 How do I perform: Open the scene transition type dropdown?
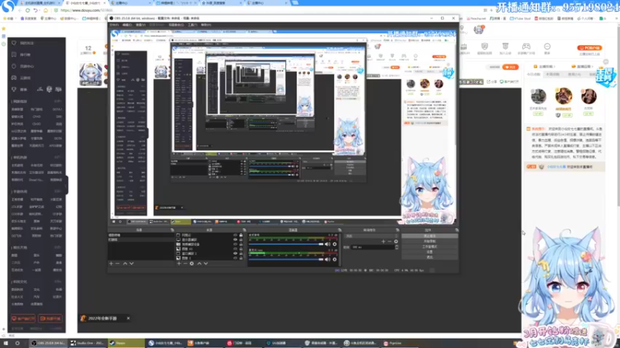pyautogui.click(x=371, y=236)
